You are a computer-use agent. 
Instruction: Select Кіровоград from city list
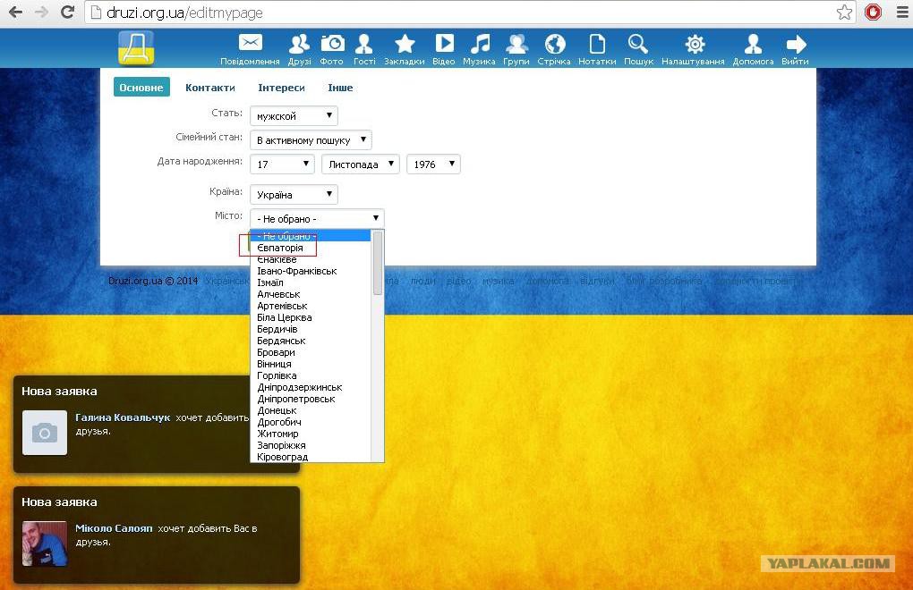(x=311, y=457)
